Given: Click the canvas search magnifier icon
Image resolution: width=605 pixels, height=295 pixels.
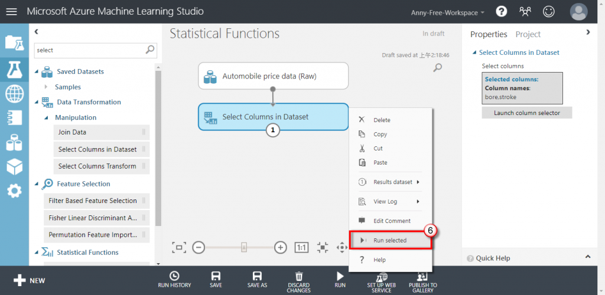Looking at the screenshot, I should click(437, 68).
